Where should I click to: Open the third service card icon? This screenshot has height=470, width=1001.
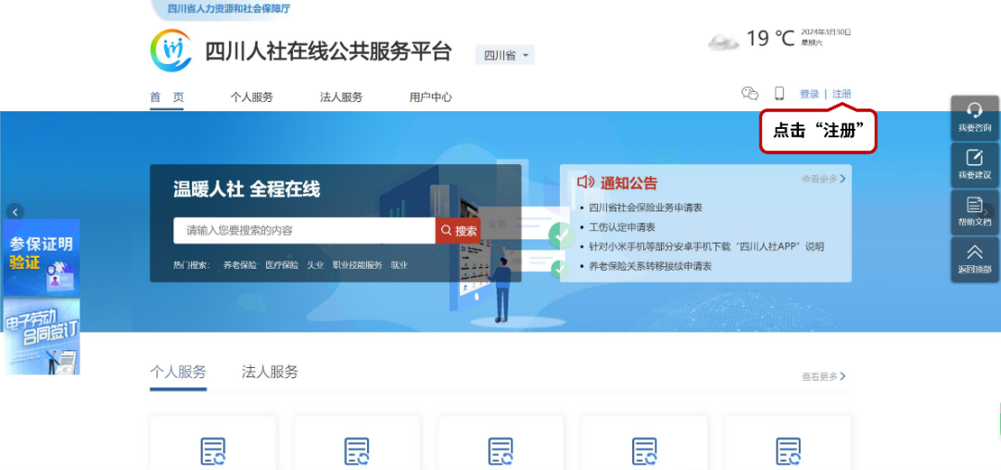500,451
